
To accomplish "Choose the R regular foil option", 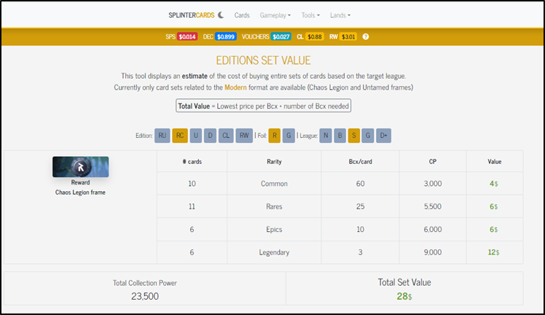I will click(x=275, y=135).
